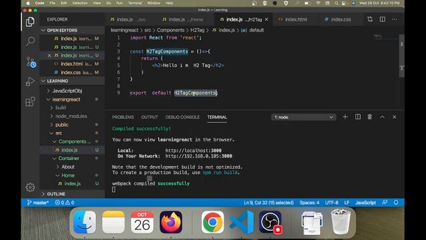Open Notes app from the Dock
Screen dimensions: 426x240
[x=113, y=222]
